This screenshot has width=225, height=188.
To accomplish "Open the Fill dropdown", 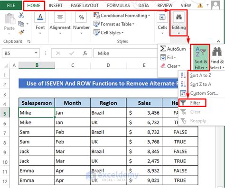I will coord(168,57).
